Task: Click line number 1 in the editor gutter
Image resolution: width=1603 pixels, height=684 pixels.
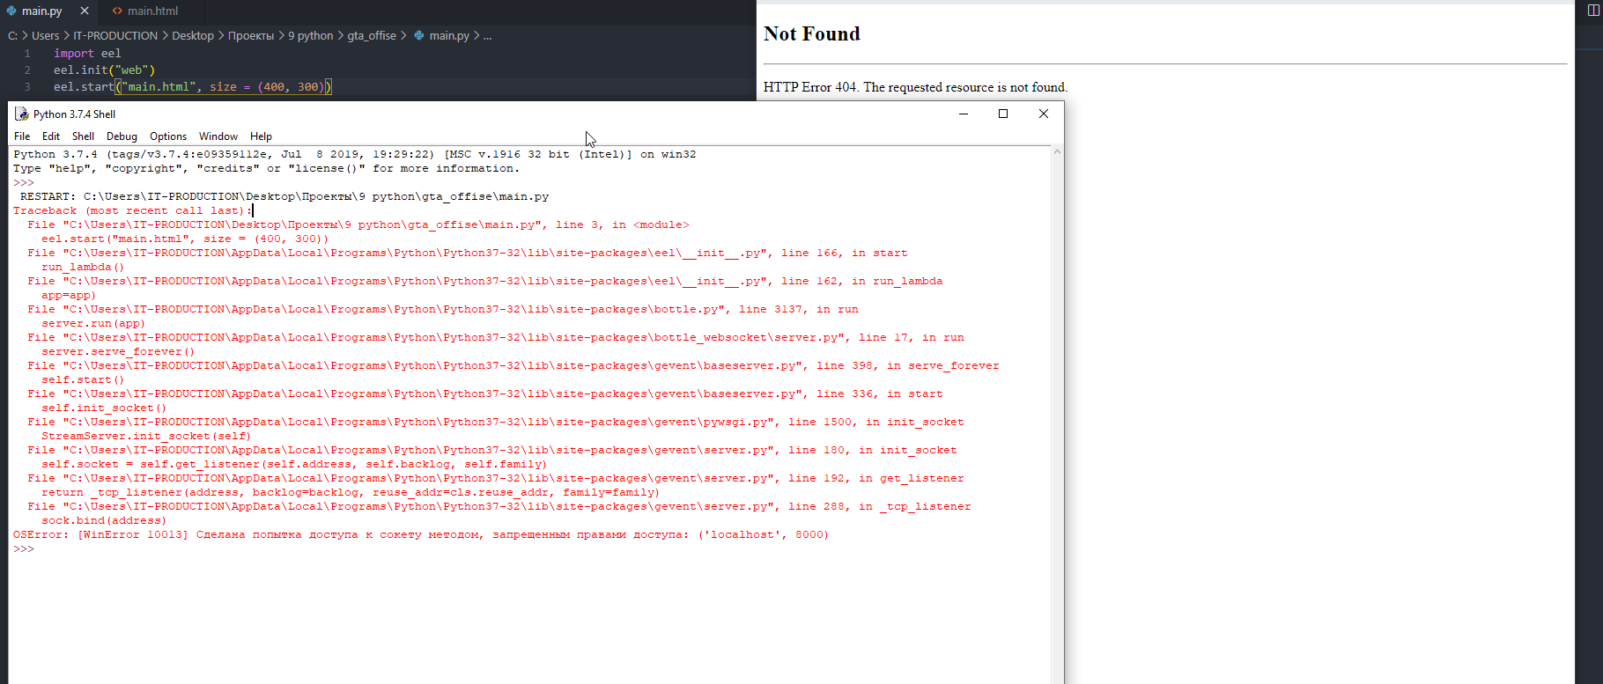Action: [27, 54]
